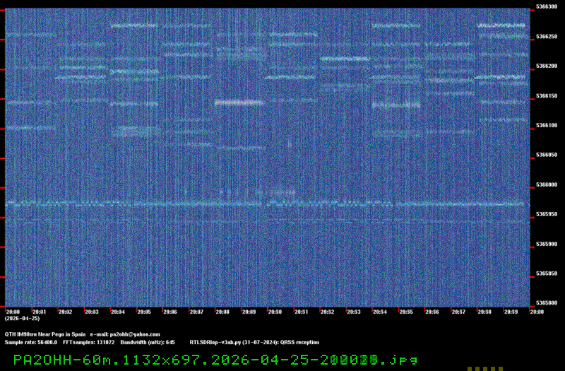Select the 5365800 frequency label
This screenshot has width=565, height=371.
pyautogui.click(x=547, y=303)
